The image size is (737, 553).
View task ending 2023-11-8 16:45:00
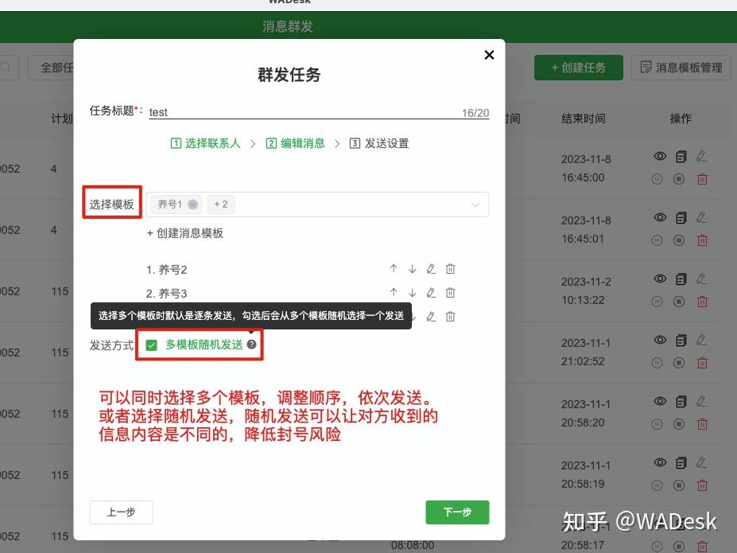pos(660,156)
